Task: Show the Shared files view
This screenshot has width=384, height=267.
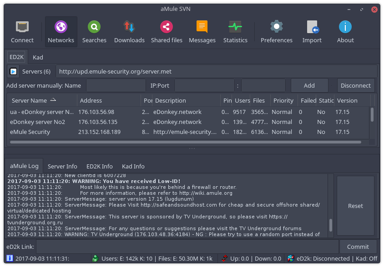Action: click(x=167, y=27)
